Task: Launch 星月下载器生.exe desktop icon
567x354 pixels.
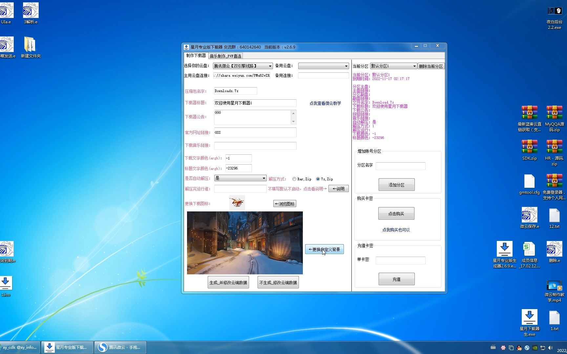Action: tap(529, 323)
